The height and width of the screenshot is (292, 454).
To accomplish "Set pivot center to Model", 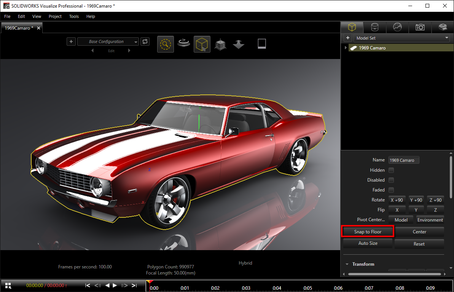I will [401, 220].
